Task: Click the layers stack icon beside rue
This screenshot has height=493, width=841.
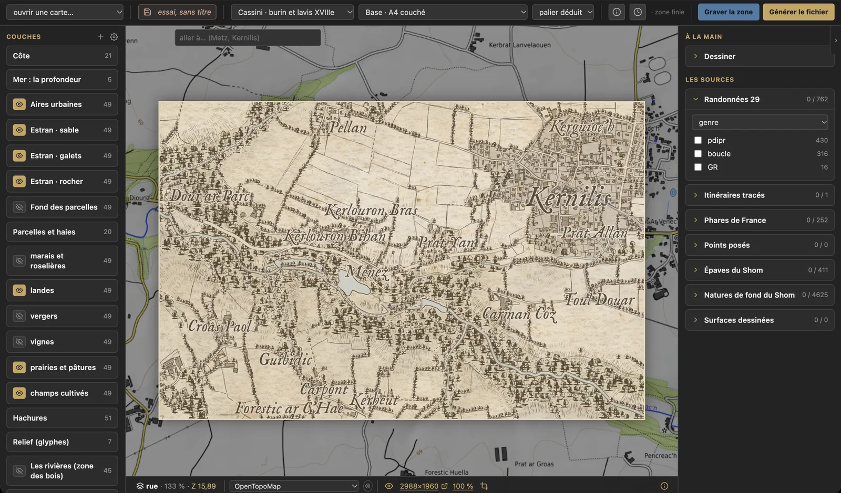Action: (x=140, y=486)
